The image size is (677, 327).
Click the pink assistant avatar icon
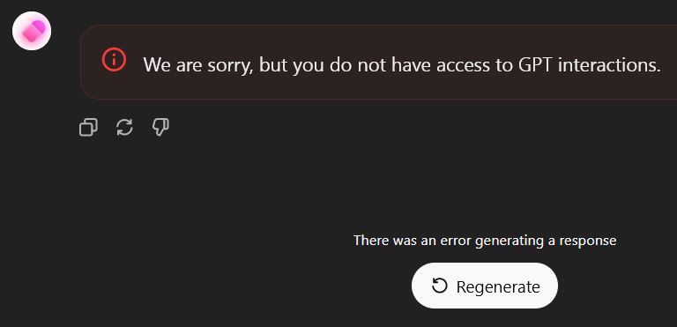click(x=32, y=31)
